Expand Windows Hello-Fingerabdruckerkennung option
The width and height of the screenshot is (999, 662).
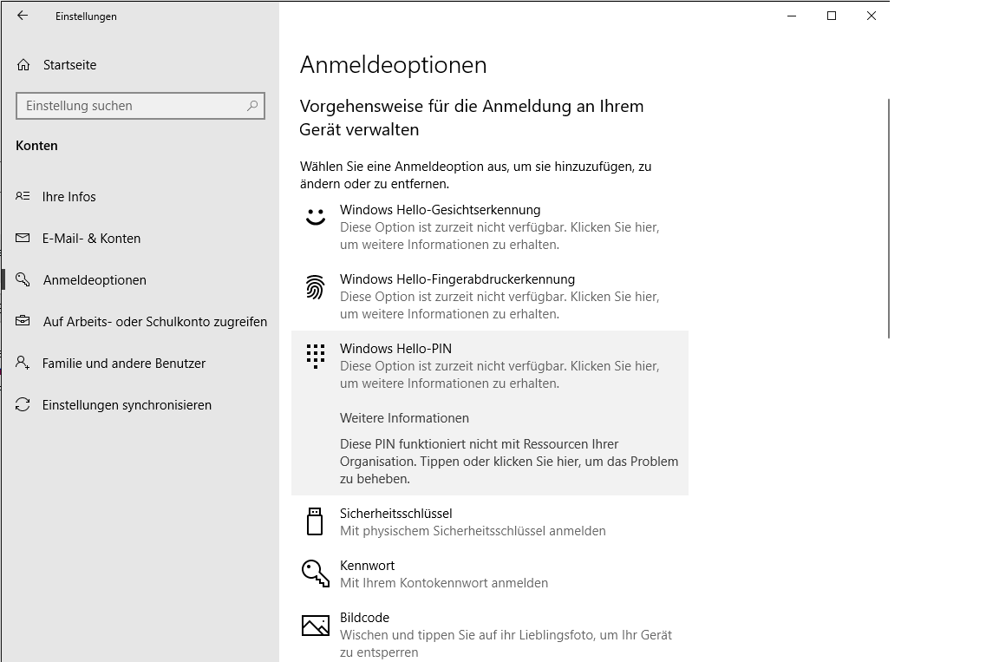490,296
